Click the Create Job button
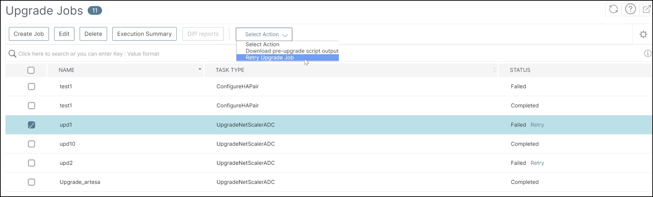 pyautogui.click(x=29, y=34)
